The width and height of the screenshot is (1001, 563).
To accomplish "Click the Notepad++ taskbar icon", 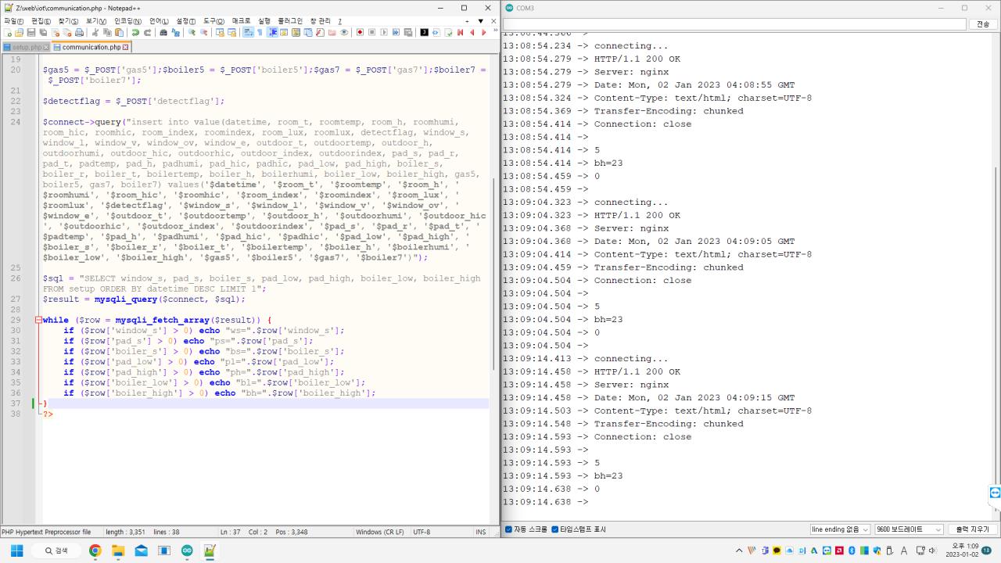I will [210, 550].
